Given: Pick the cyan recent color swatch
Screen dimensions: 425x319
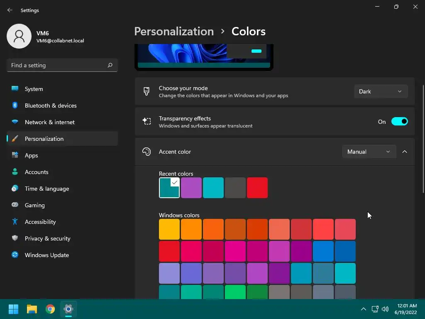Looking at the screenshot, I should point(213,188).
